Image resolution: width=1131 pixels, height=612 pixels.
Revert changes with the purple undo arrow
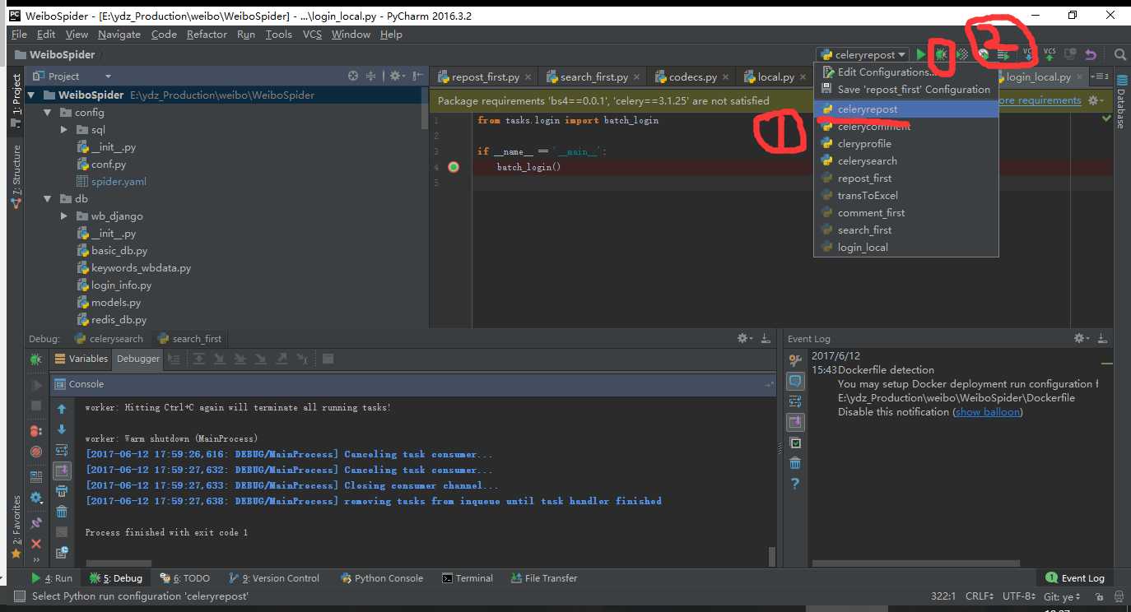pos(1091,54)
